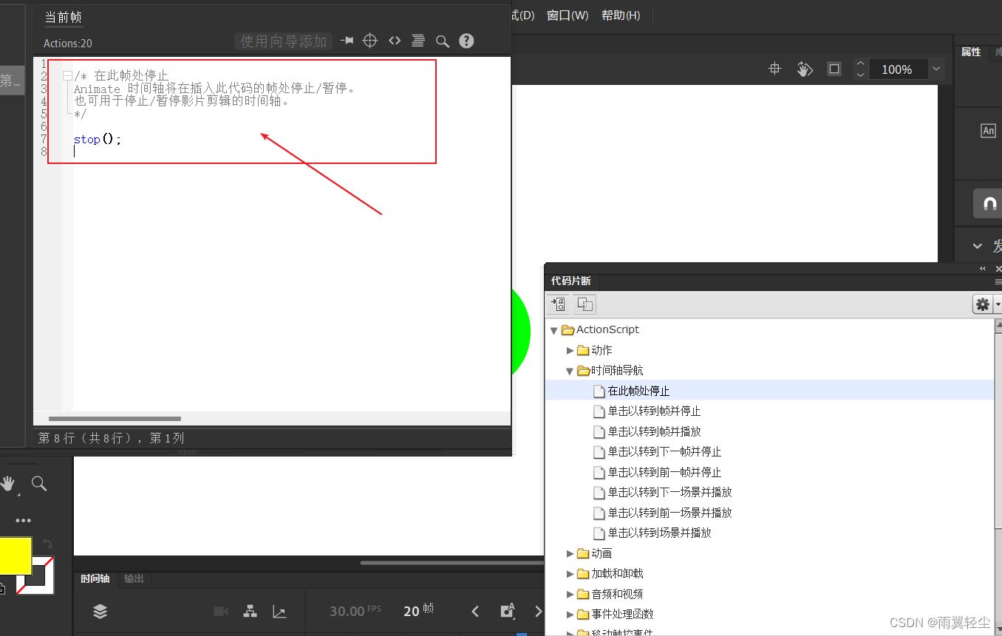The image size is (1002, 636).
Task: Expand the 音频和视频 folder
Action: coord(570,594)
